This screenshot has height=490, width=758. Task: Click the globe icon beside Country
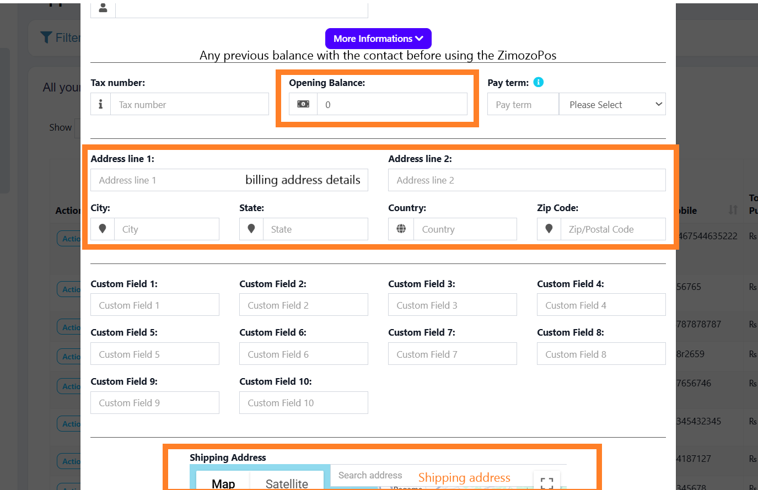(x=401, y=229)
